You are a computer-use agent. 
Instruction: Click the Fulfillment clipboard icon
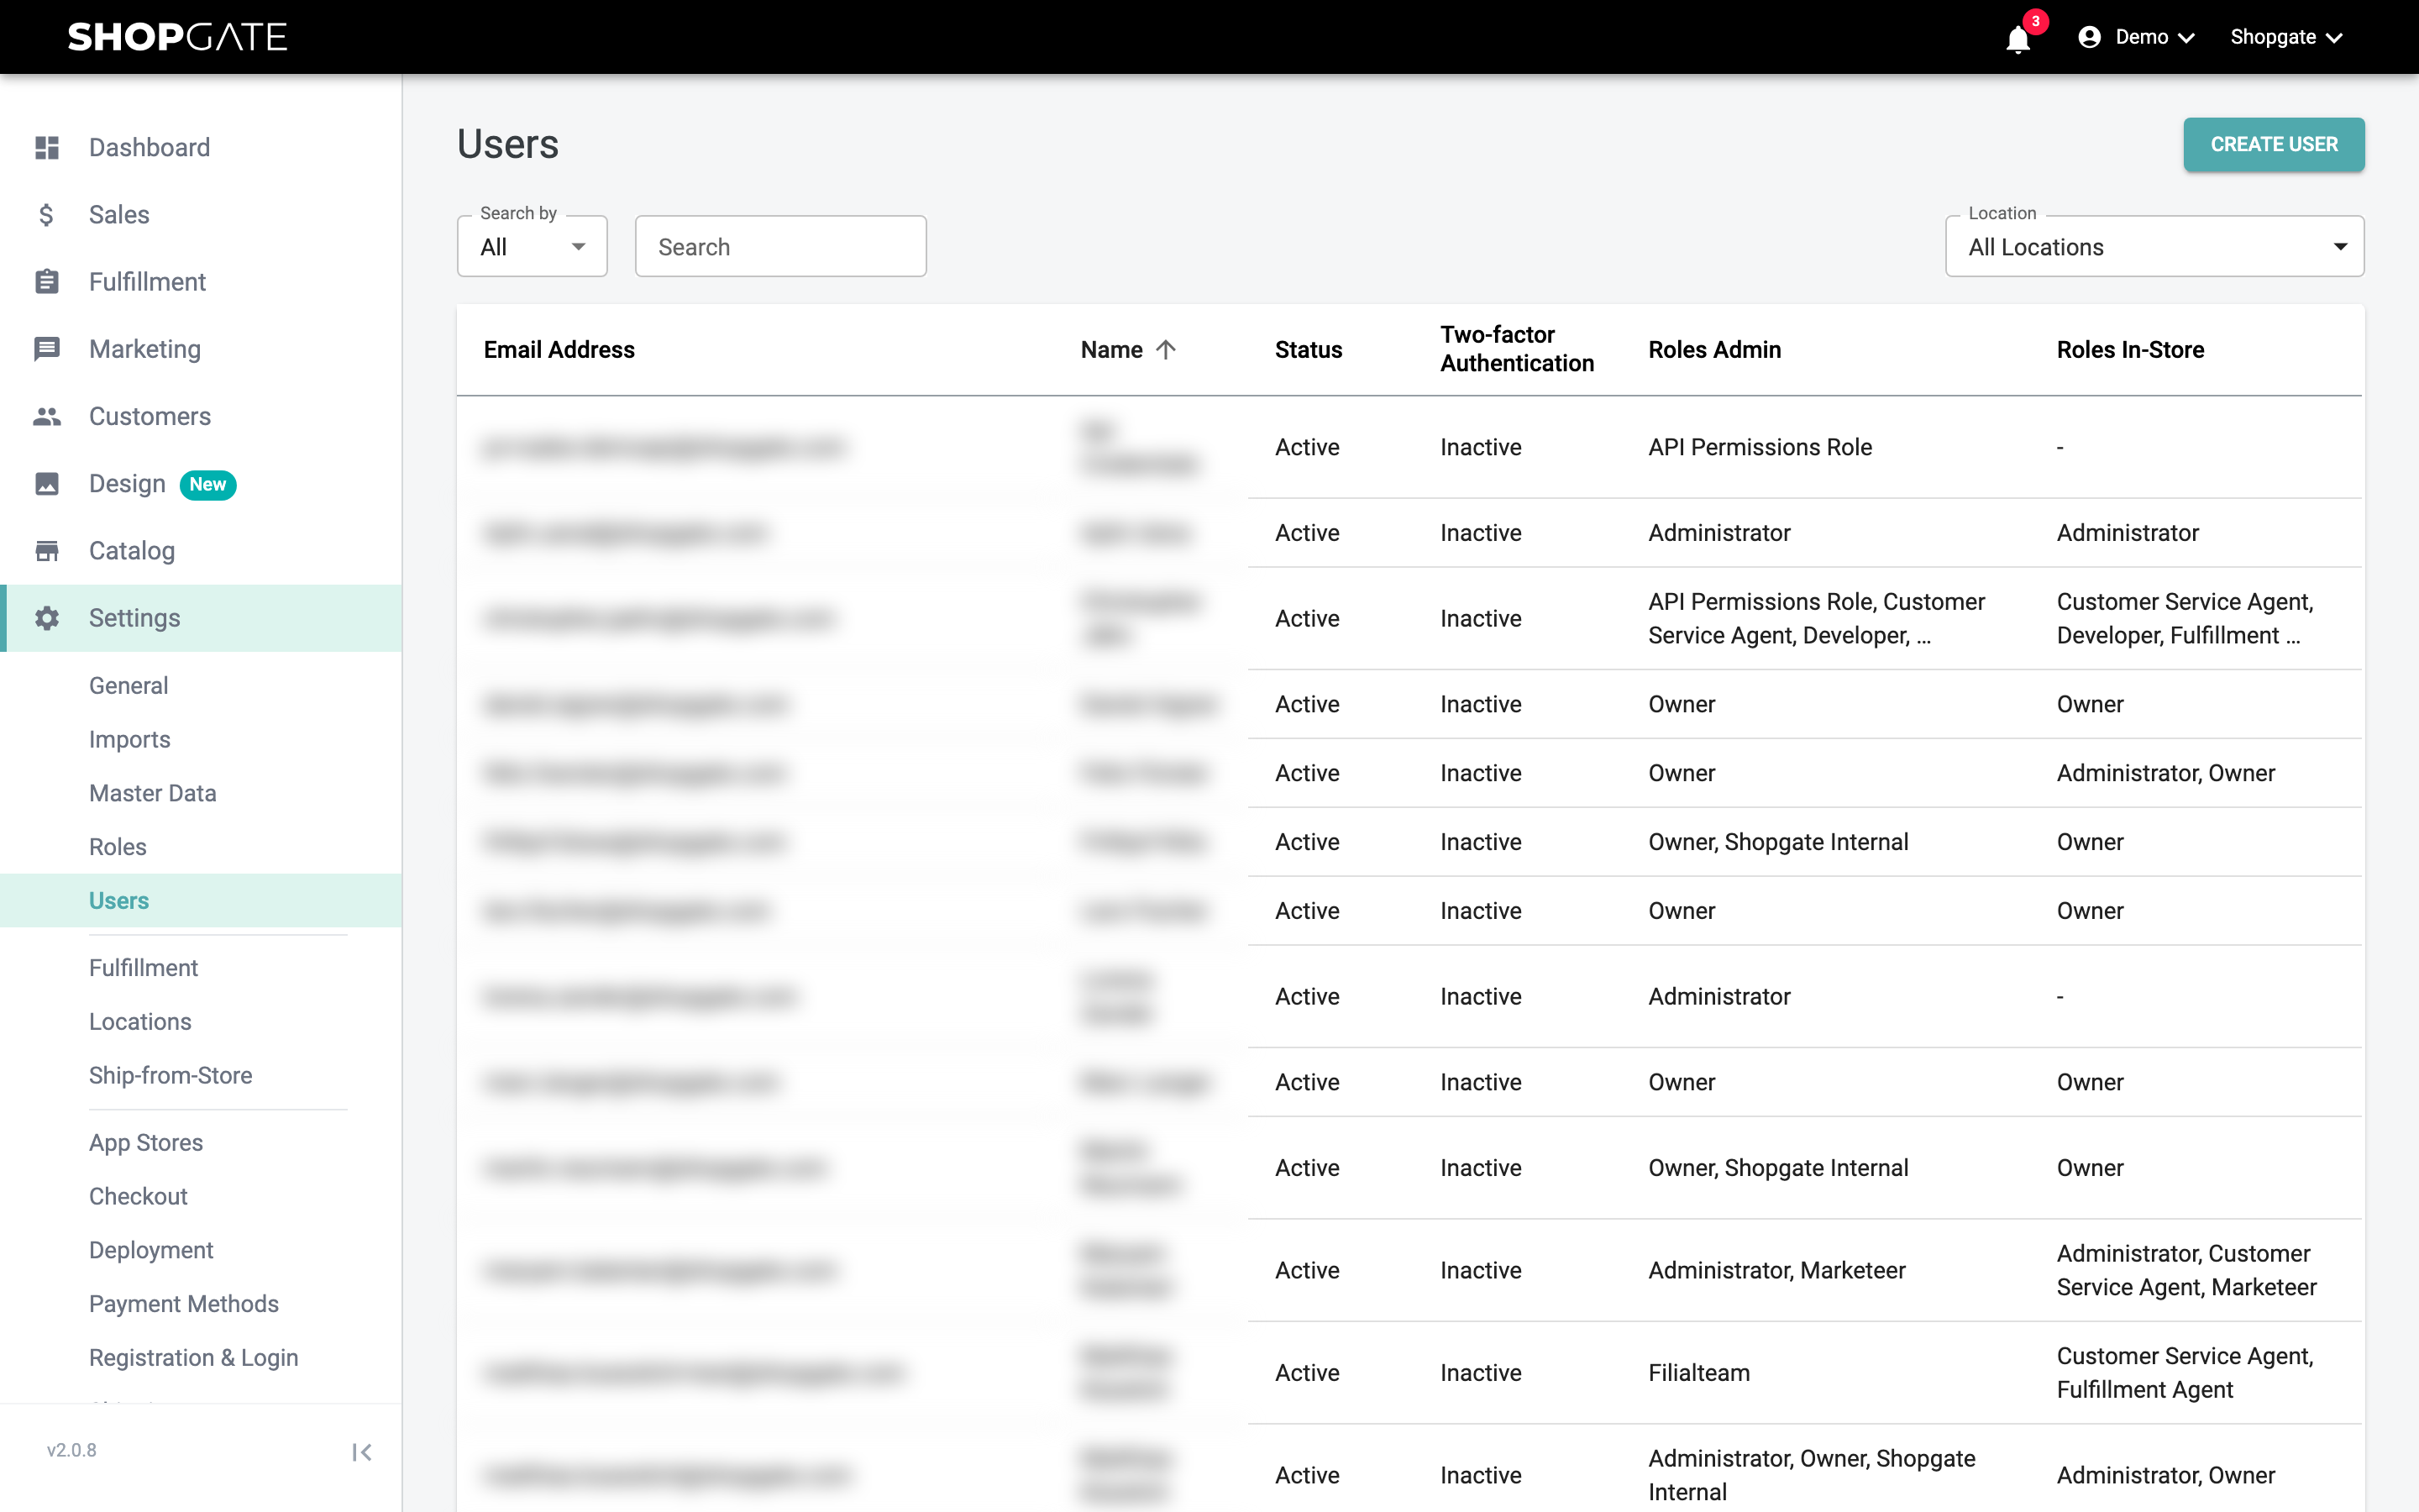[47, 281]
